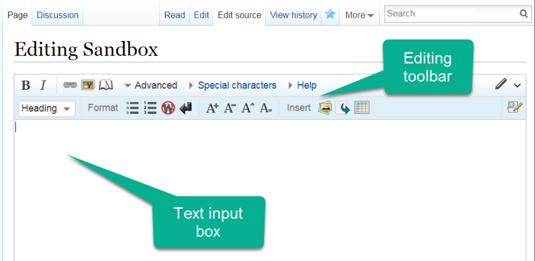
Task: Add page to watchlist with star
Action: click(330, 14)
